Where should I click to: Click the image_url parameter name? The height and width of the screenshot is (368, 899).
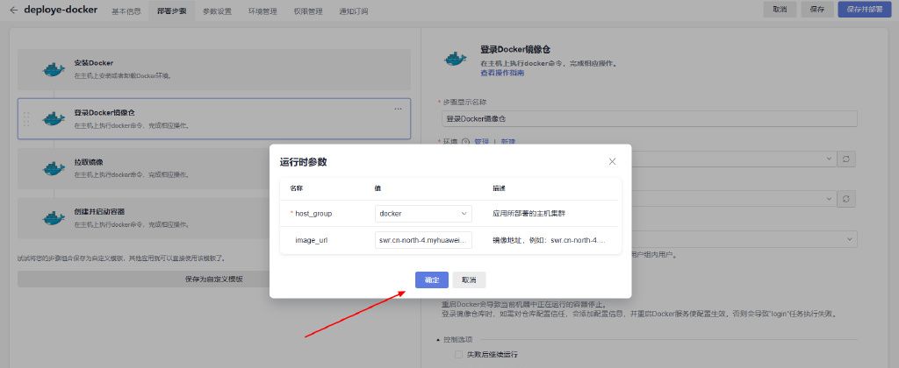pyautogui.click(x=312, y=240)
